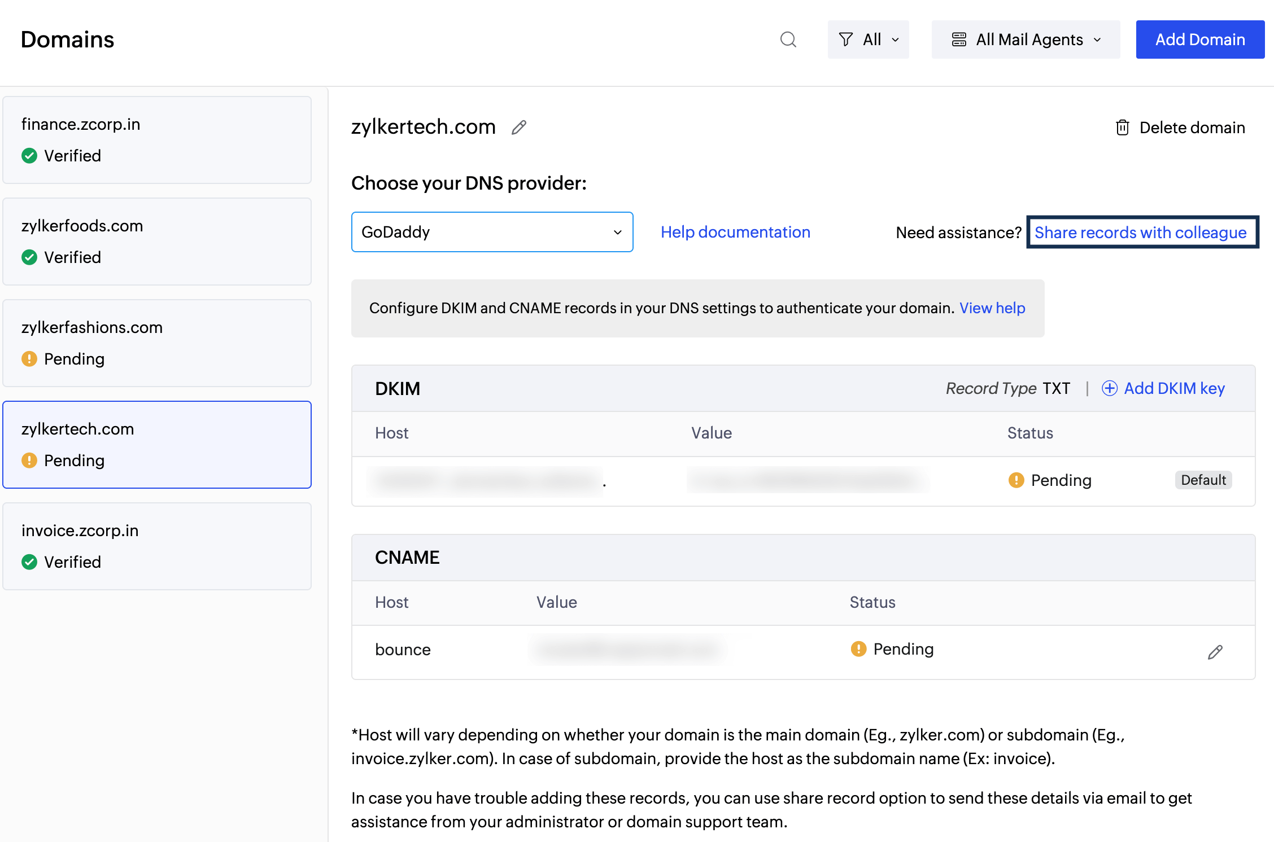Expand the All filter dropdown
This screenshot has height=842, width=1274.
pos(868,40)
